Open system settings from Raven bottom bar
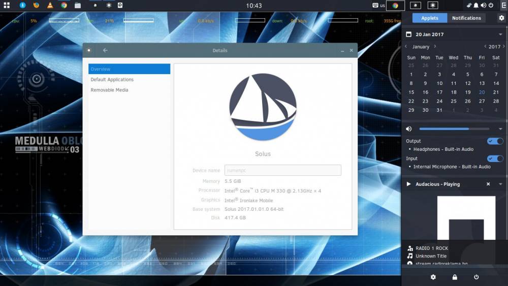This screenshot has height=286, width=508. point(433,277)
